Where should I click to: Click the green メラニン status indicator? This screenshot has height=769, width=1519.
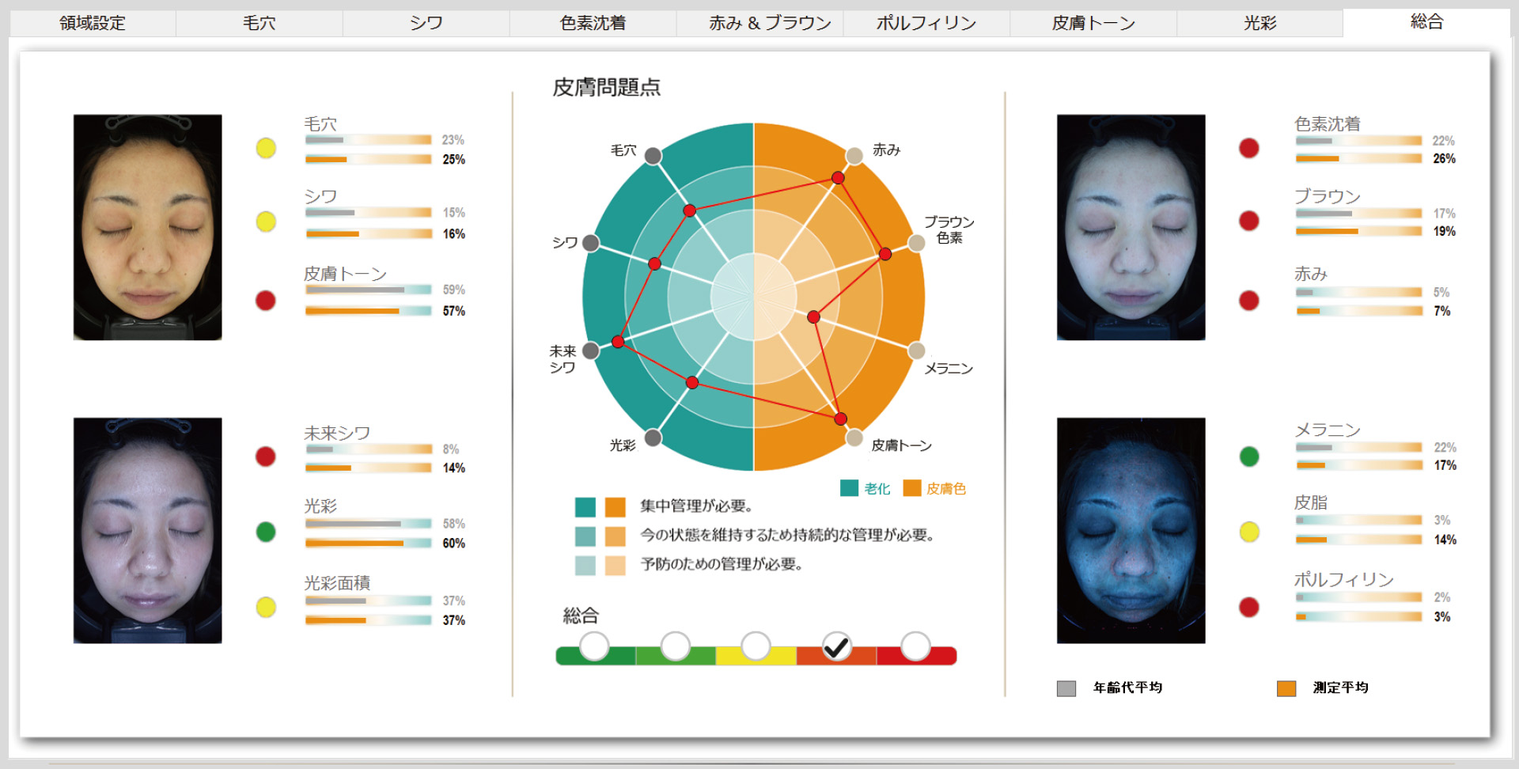point(1248,456)
